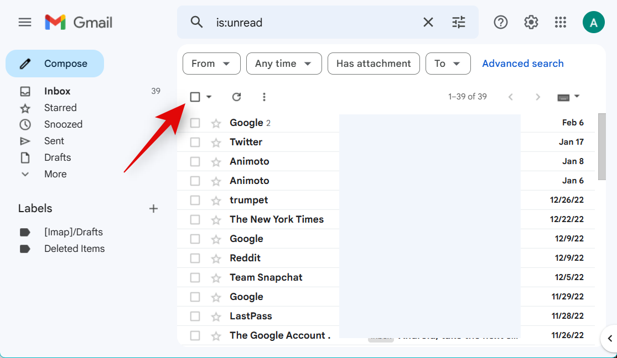Expand the From filter dropdown
Image resolution: width=617 pixels, height=358 pixels.
pos(211,64)
